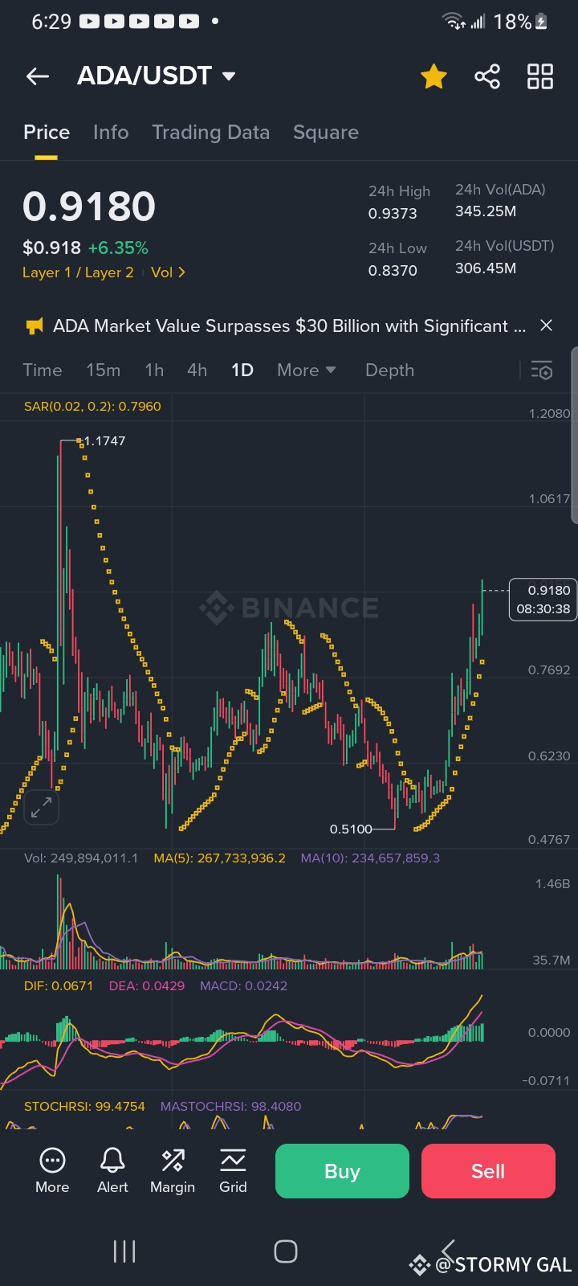This screenshot has width=578, height=1286.
Task: Open the More menu in bottom bar
Action: [x=52, y=1170]
